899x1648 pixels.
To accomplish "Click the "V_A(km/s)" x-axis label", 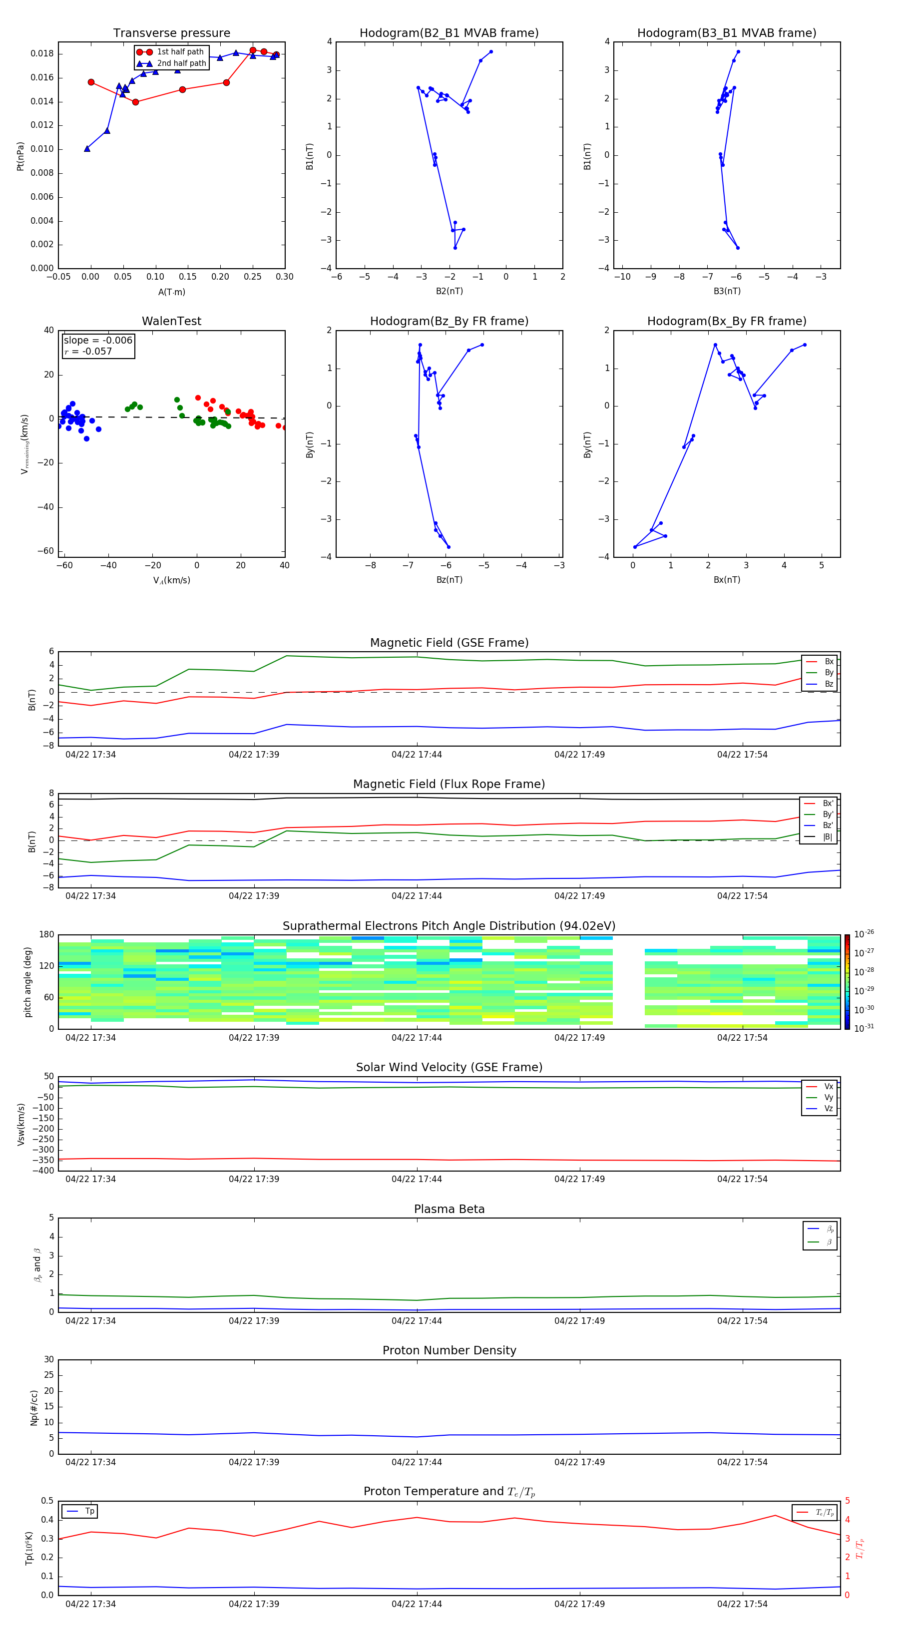I will click(x=171, y=580).
